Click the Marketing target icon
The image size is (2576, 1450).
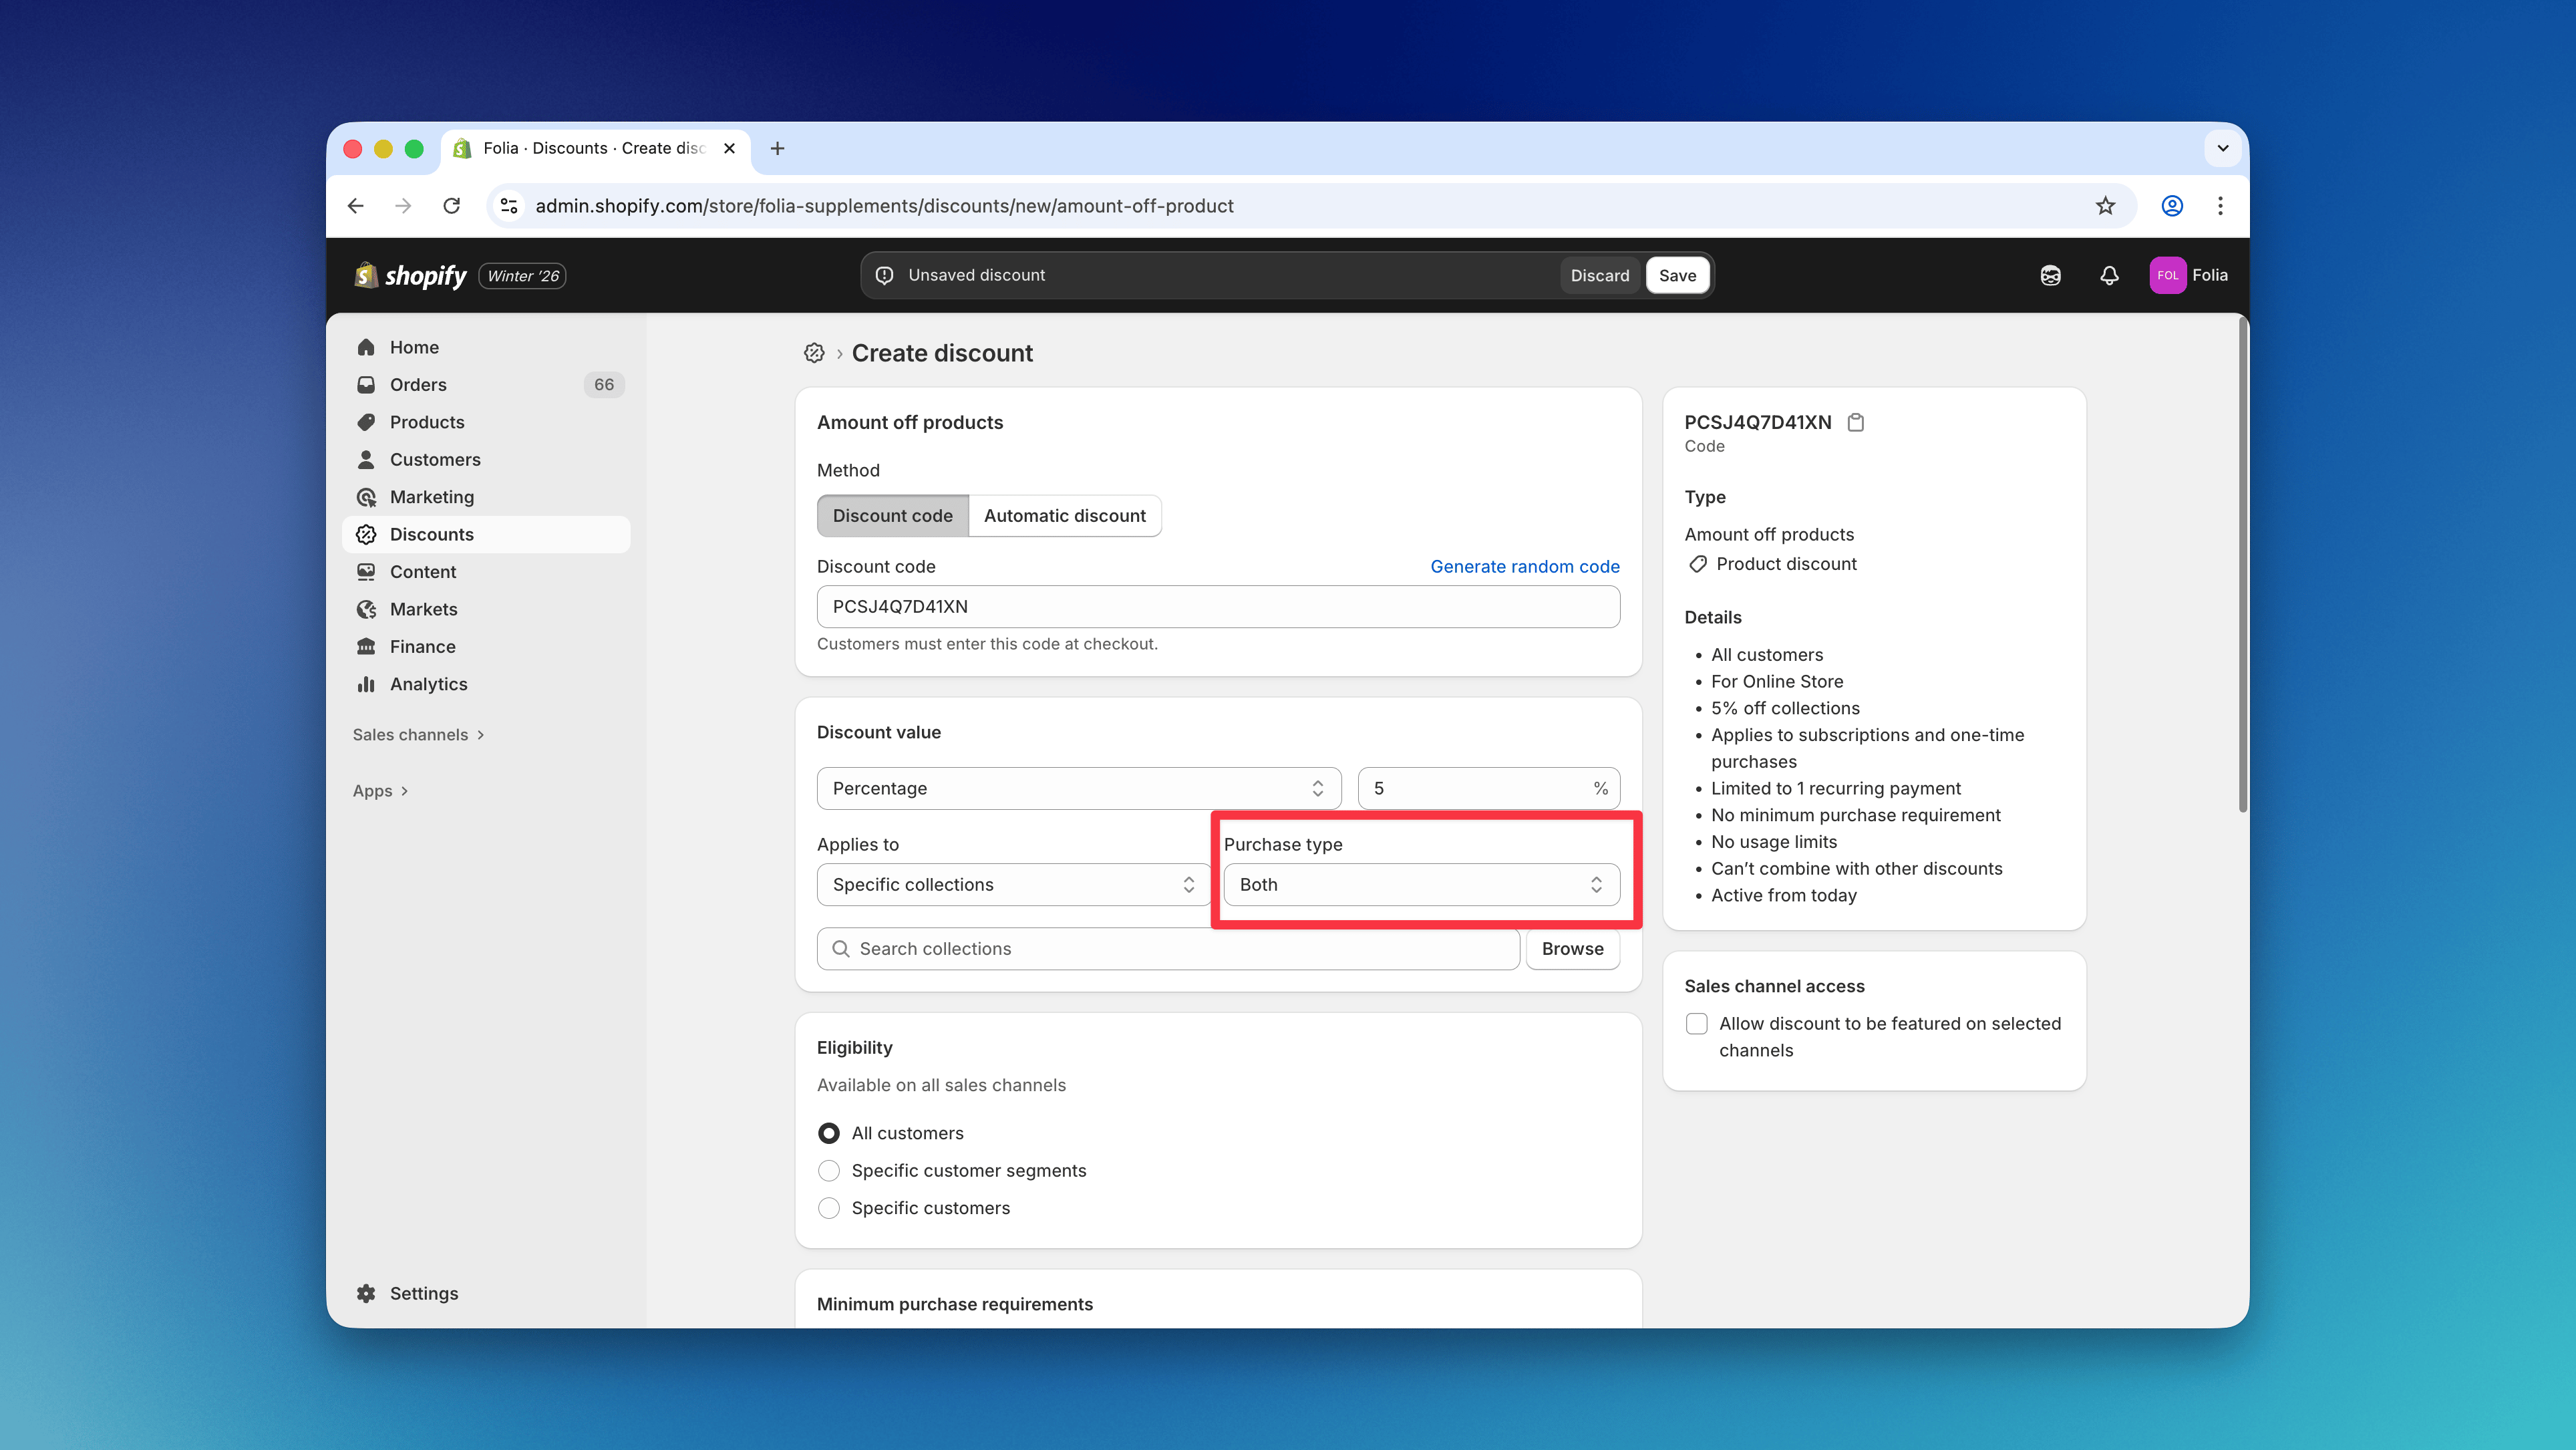point(366,497)
